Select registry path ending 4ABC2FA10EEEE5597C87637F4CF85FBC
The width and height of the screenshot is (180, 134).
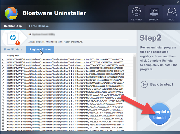pyautogui.click(x=65, y=107)
